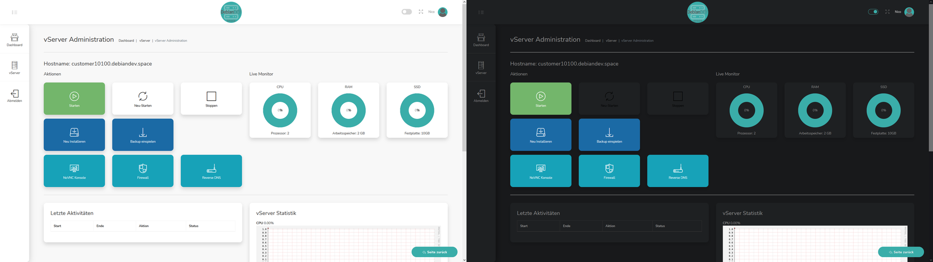The height and width of the screenshot is (262, 933).
Task: Expand sidebar via hamburger icon in dark theme
Action: click(x=481, y=12)
